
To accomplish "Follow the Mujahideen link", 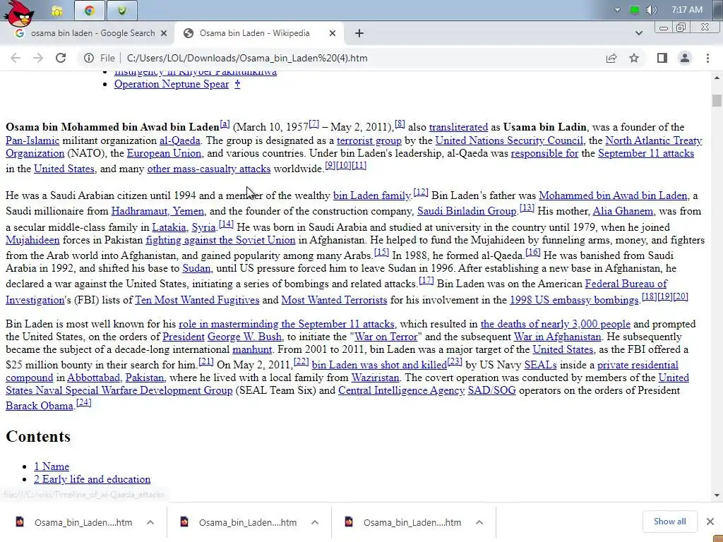I will tap(32, 240).
